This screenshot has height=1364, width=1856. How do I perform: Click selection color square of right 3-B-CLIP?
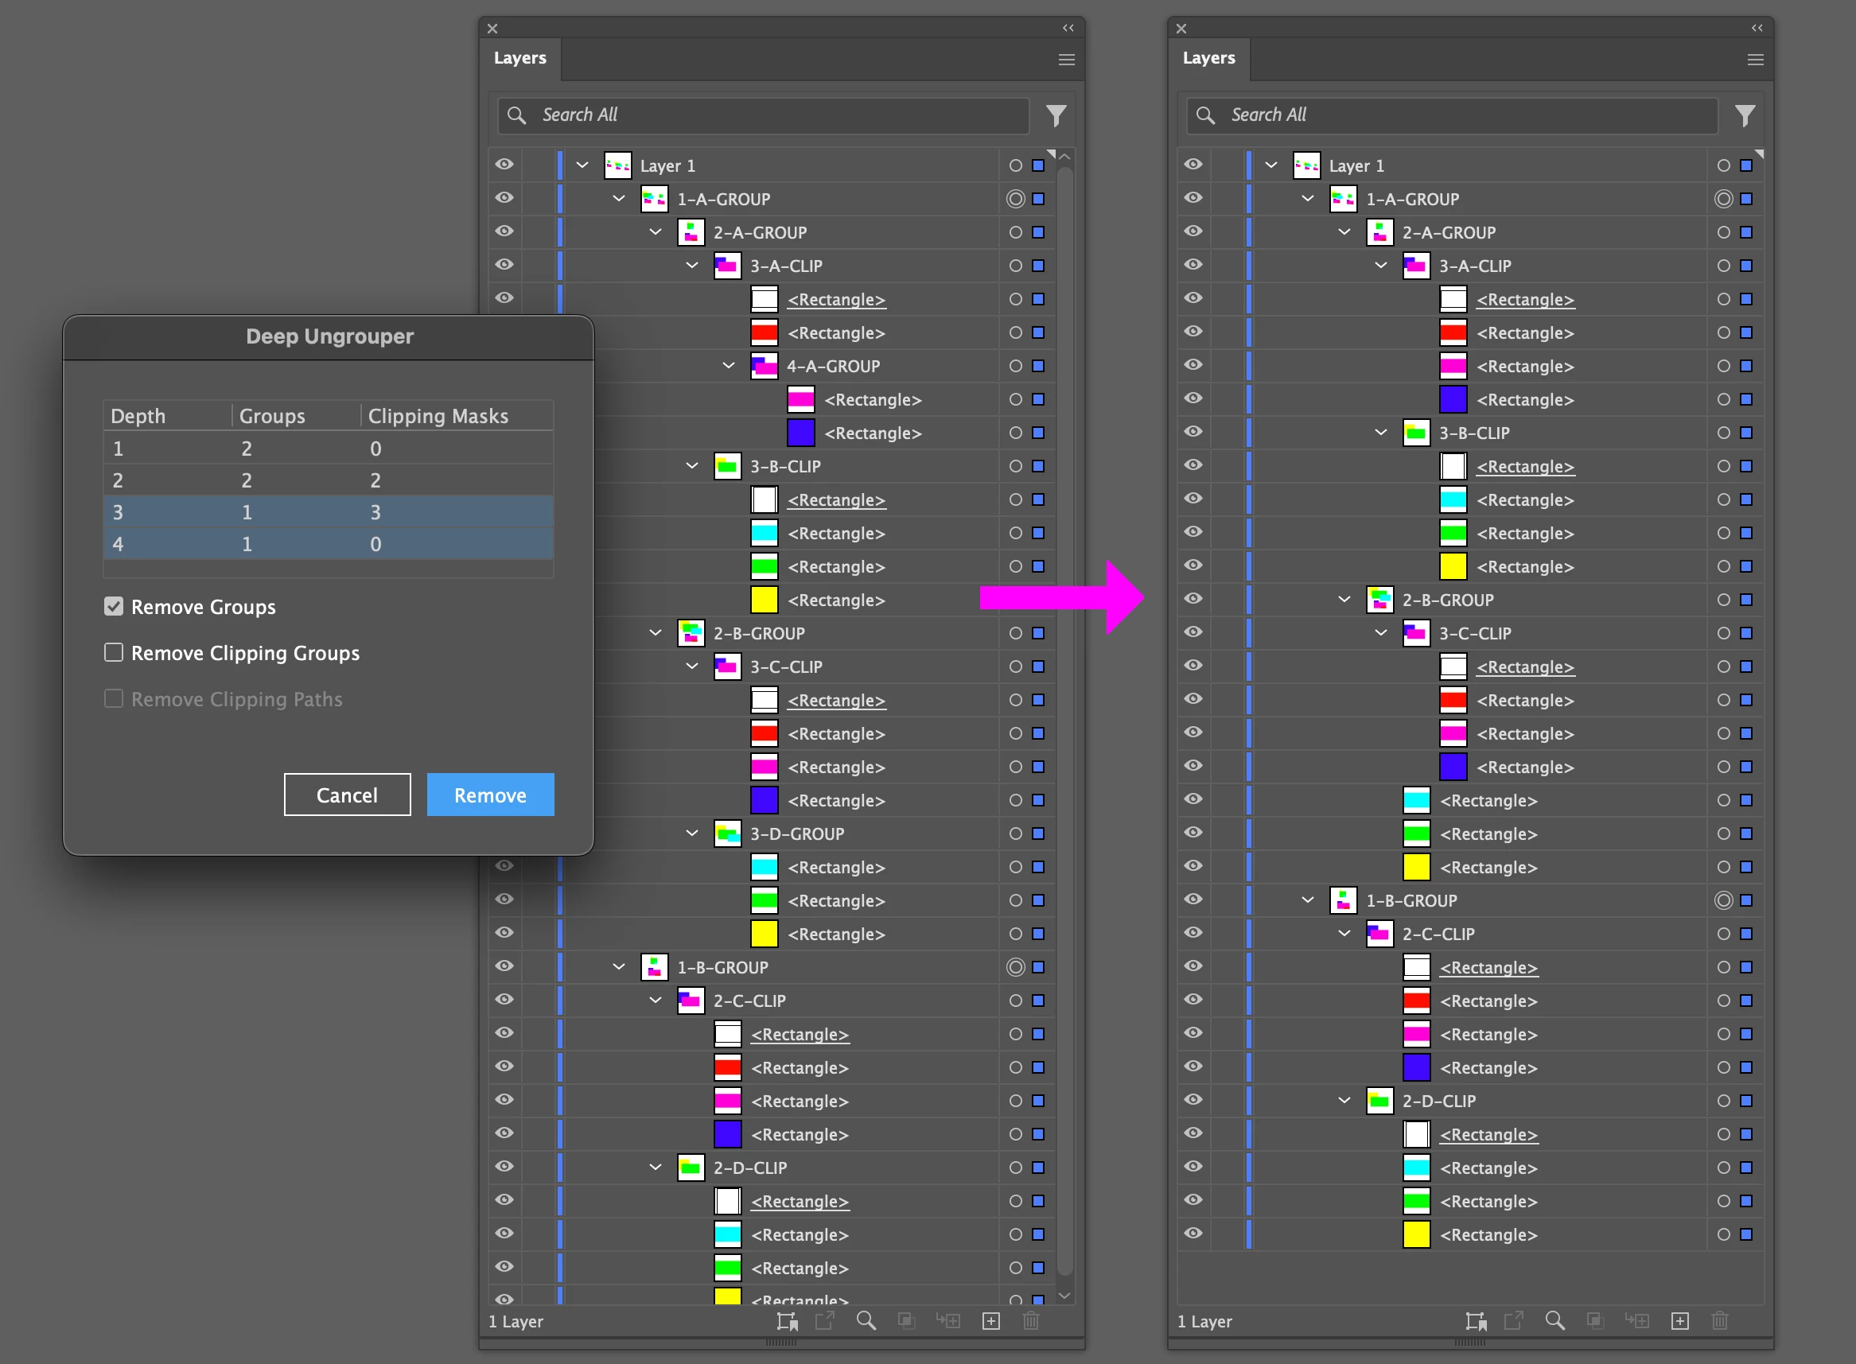click(1746, 433)
